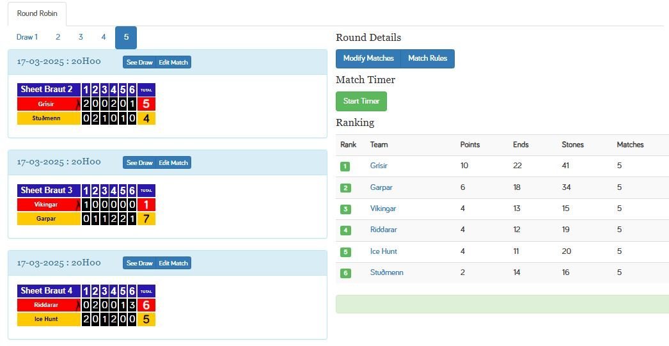The height and width of the screenshot is (346, 669).
Task: Click See Draw for Sheet Braut 2
Action: click(x=139, y=62)
